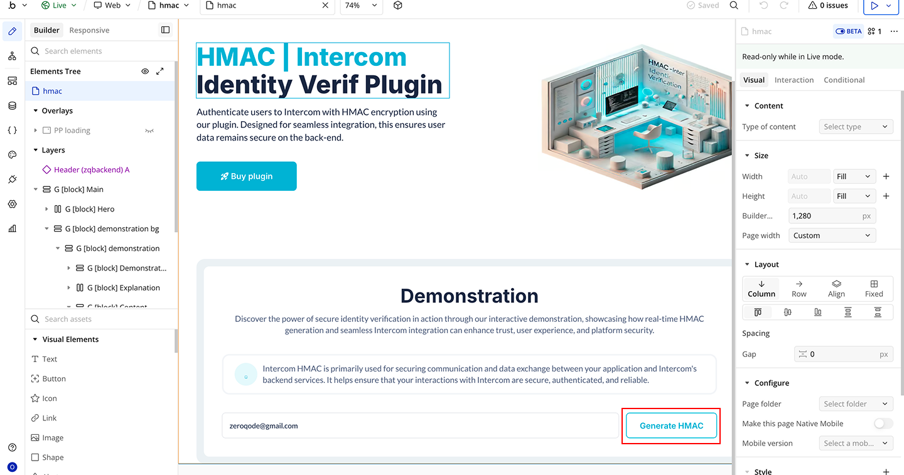Select the Image visual element
Viewport: 904px width, 475px height.
coord(47,438)
